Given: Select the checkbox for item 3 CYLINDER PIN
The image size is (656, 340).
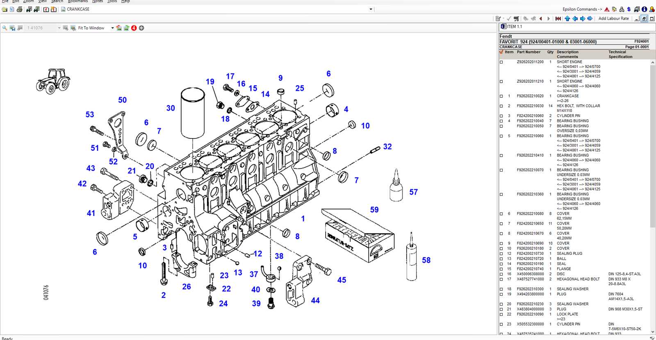Looking at the screenshot, I should [501, 116].
